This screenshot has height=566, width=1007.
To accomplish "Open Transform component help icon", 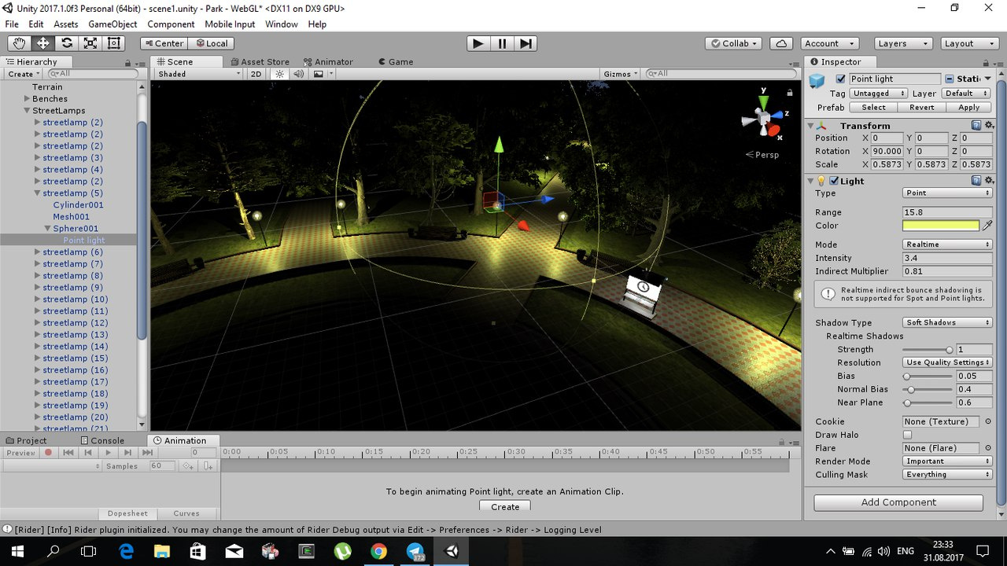I will (x=976, y=125).
